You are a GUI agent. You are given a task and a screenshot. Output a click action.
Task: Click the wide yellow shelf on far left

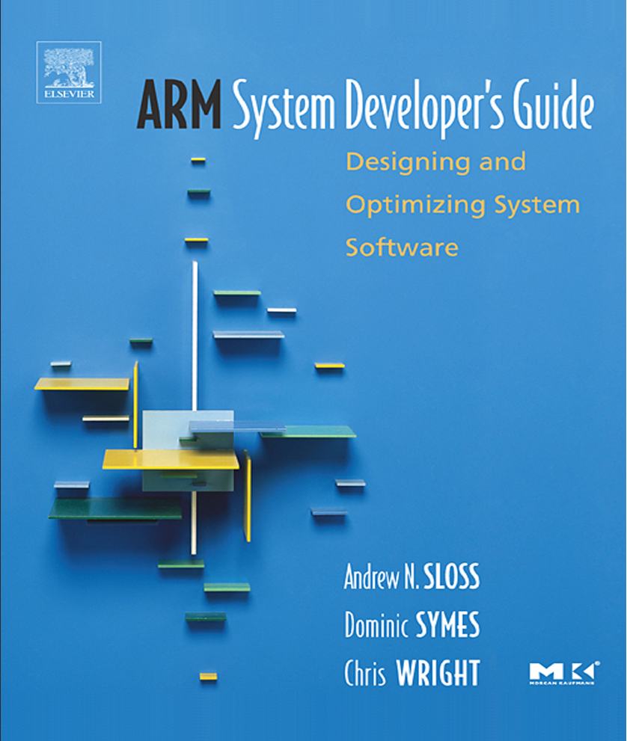coord(82,384)
